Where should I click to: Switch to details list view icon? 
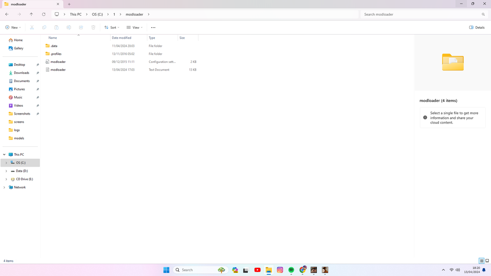point(481,261)
